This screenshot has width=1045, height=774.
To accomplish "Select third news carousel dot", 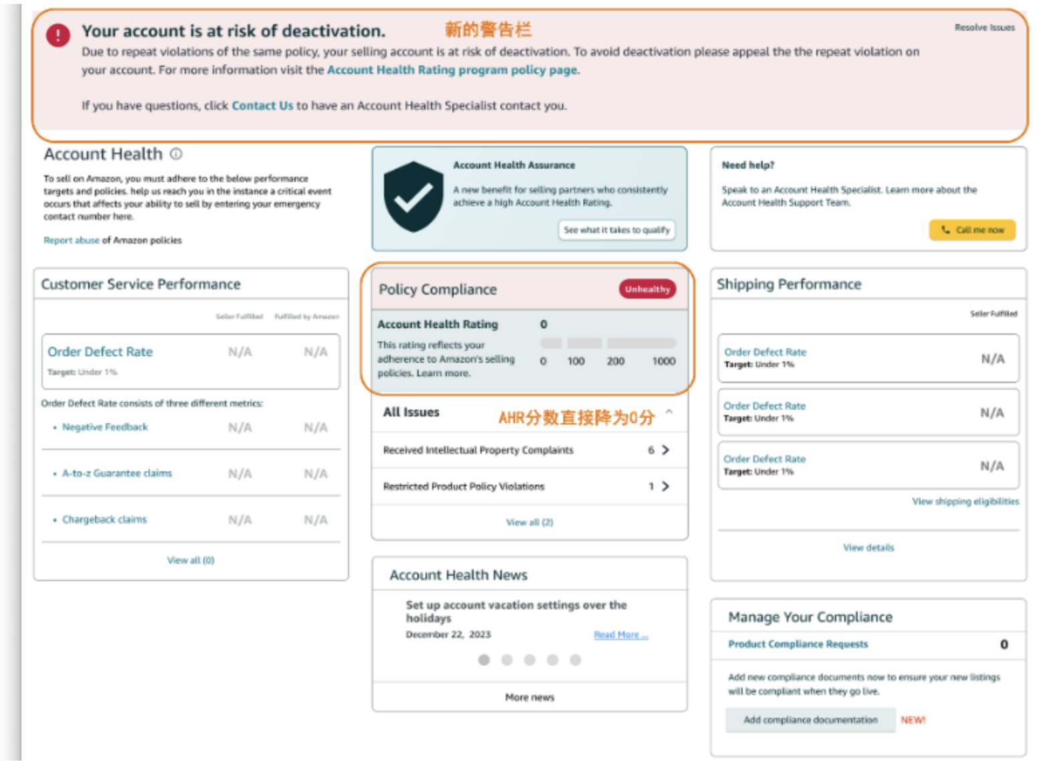I will (x=530, y=660).
